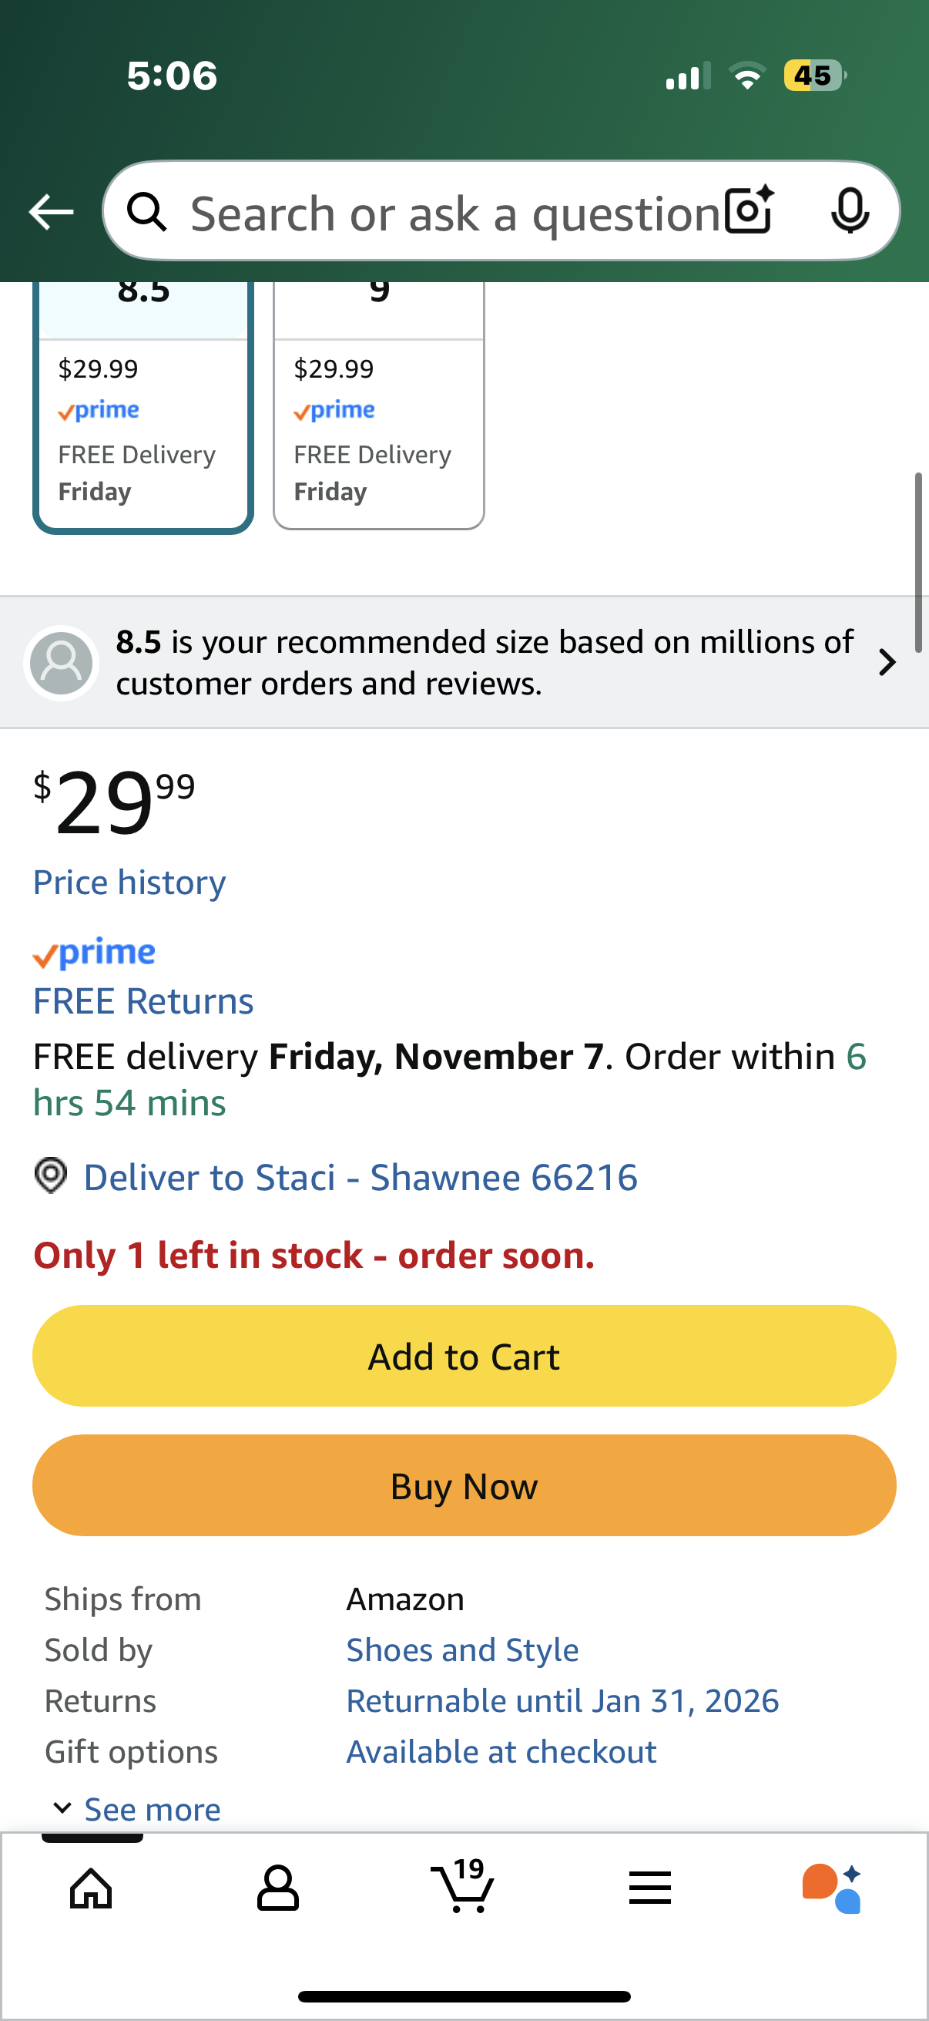The height and width of the screenshot is (2021, 929).
Task: Open the Rufus AI assistant icon
Action: (x=832, y=1888)
